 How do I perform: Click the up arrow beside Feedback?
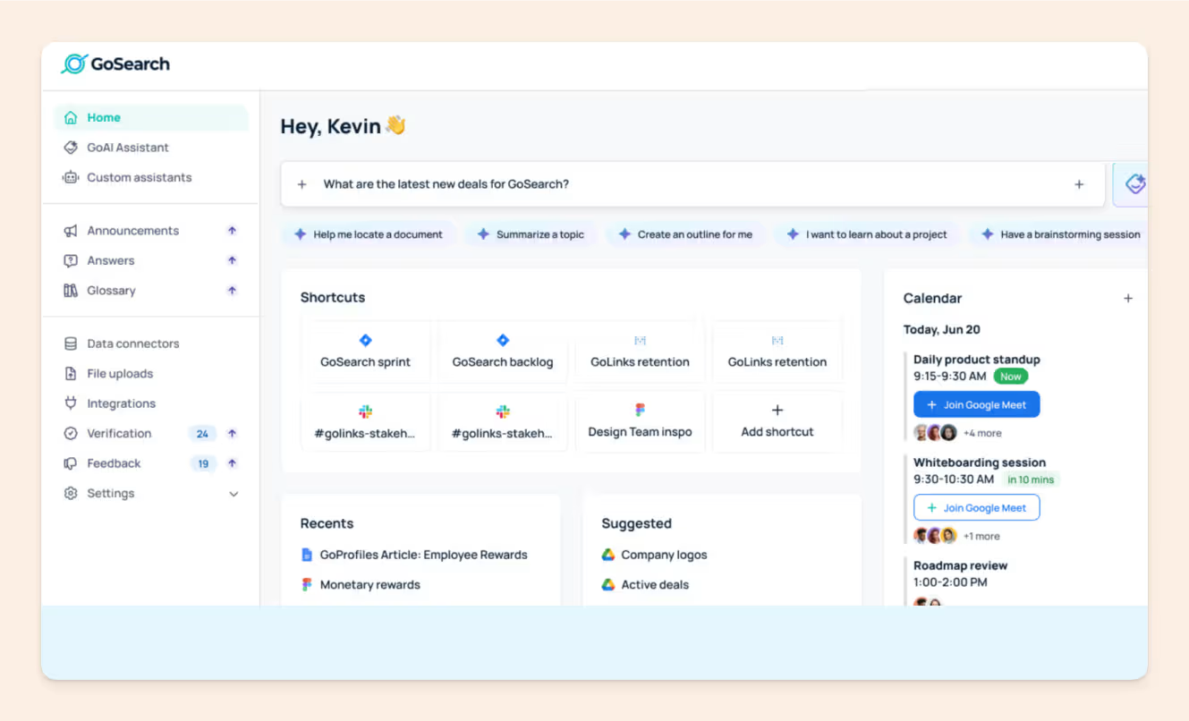[x=232, y=463]
